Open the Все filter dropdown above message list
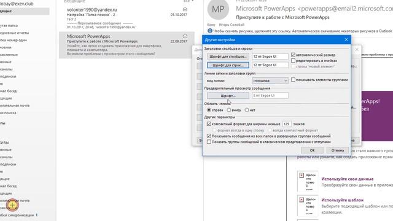Screen dimensions: 393x221 (x=189, y=1)
